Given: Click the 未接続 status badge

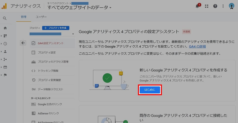Looking at the screenshot, I should [186, 32].
